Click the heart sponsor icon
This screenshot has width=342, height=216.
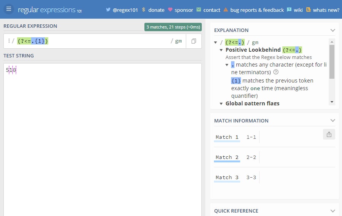tap(170, 10)
